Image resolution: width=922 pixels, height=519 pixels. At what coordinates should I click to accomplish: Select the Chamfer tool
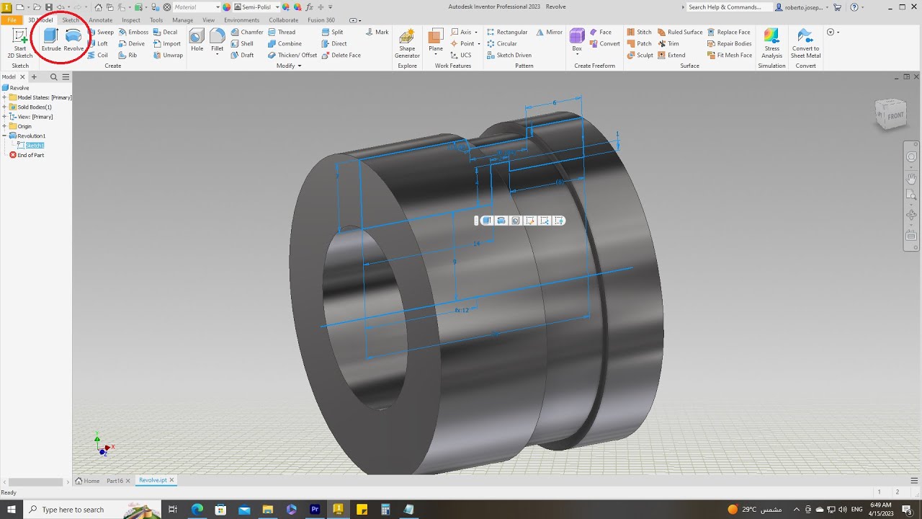click(x=247, y=32)
